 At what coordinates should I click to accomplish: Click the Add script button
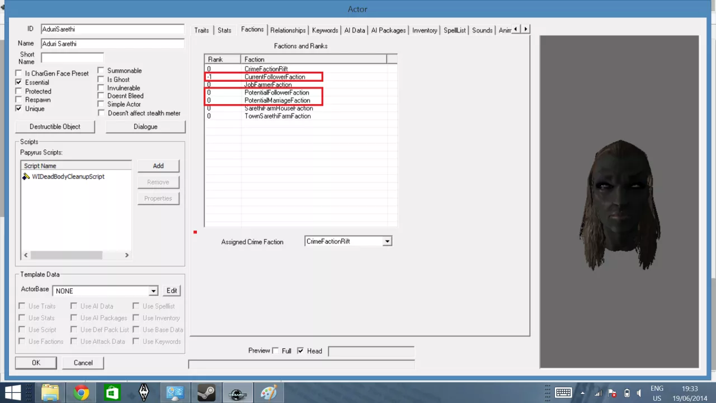[158, 166]
